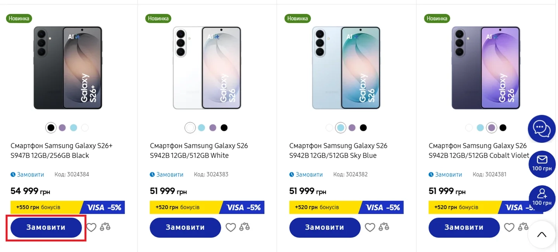Image resolution: width=558 pixels, height=252 pixels.
Task: Add Galaxy S26+ Black to wishlist
Action: coord(91,227)
